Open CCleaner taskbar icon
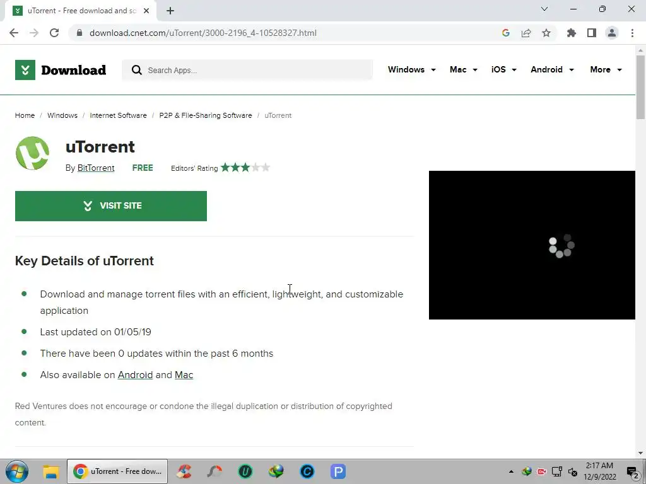The image size is (646, 484). (x=184, y=471)
